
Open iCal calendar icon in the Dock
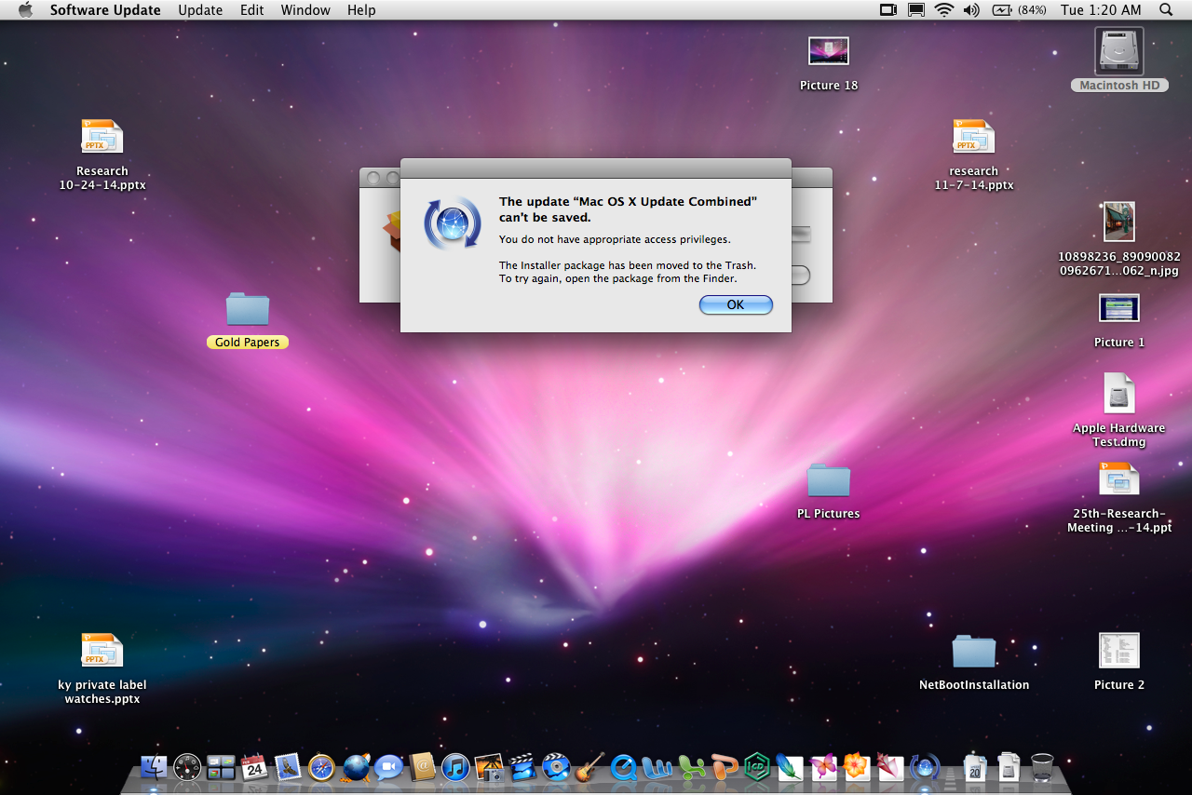pos(254,767)
